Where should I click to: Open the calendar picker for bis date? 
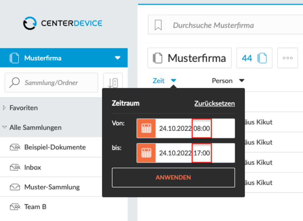click(x=146, y=153)
